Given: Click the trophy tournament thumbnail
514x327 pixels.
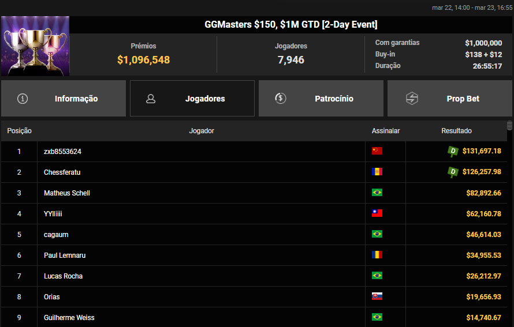Looking at the screenshot, I should tap(35, 46).
